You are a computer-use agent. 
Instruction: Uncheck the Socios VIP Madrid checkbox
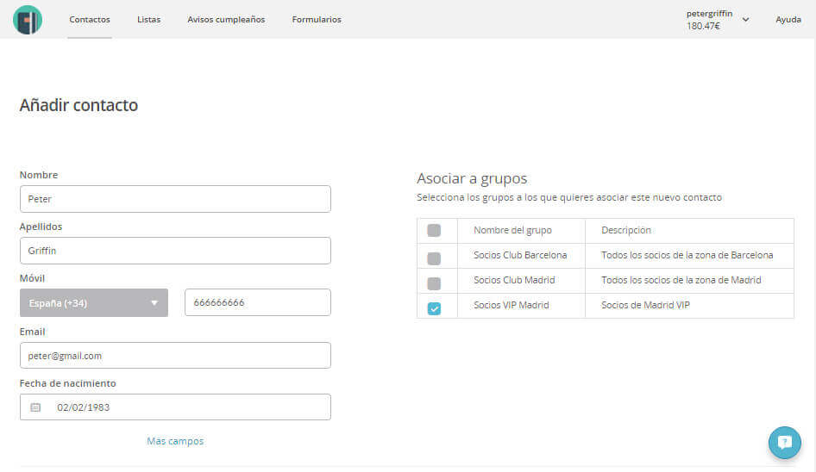[434, 307]
